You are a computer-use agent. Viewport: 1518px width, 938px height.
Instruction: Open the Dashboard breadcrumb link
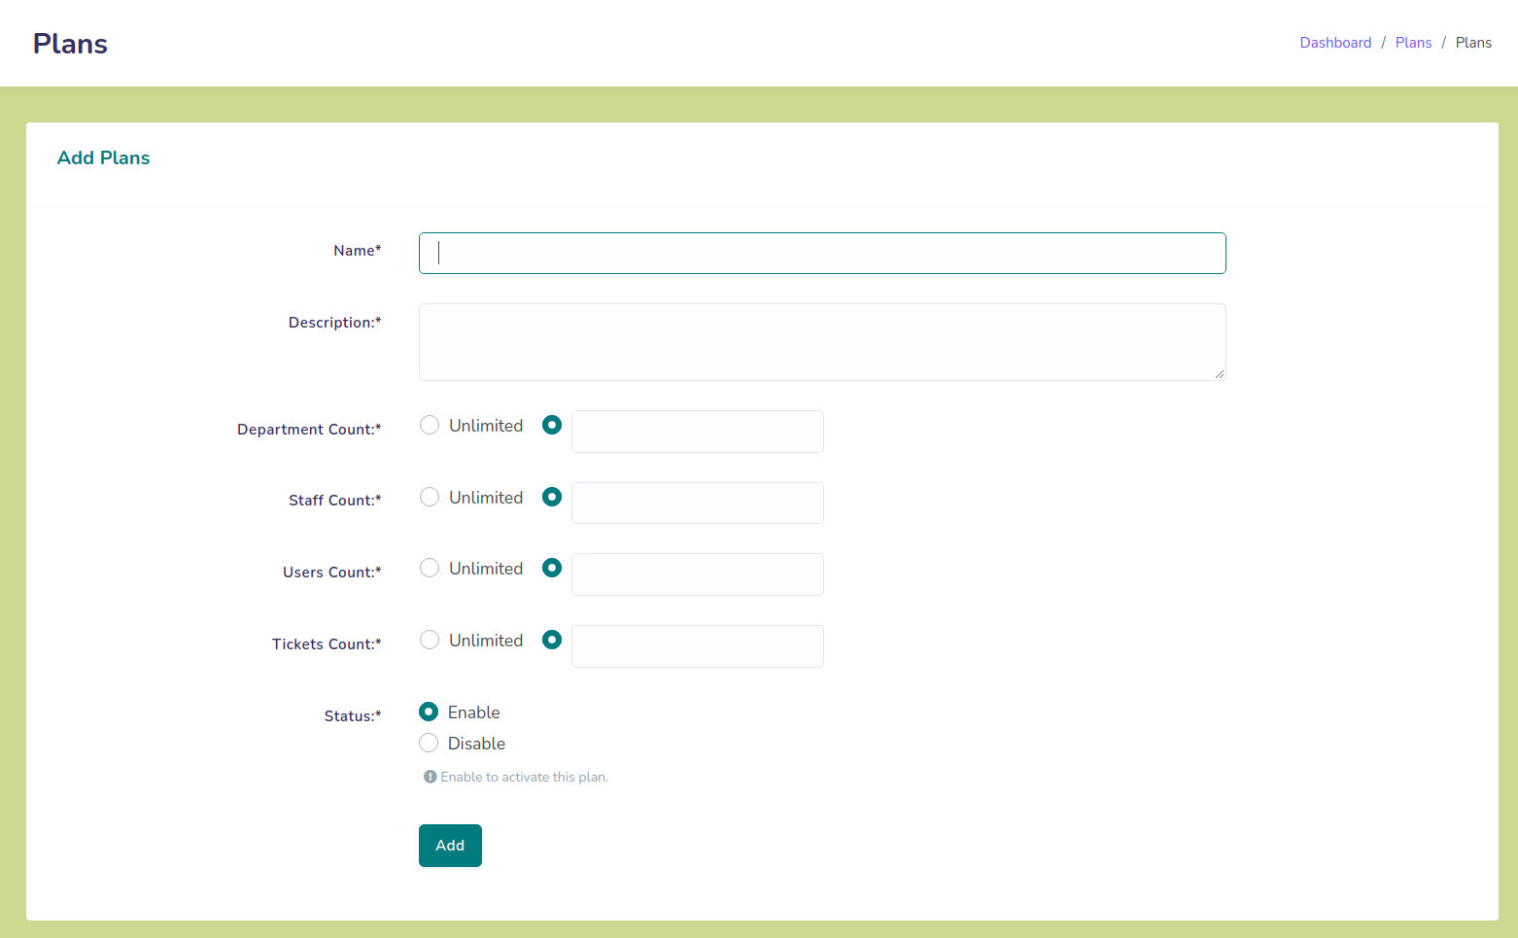tap(1335, 43)
